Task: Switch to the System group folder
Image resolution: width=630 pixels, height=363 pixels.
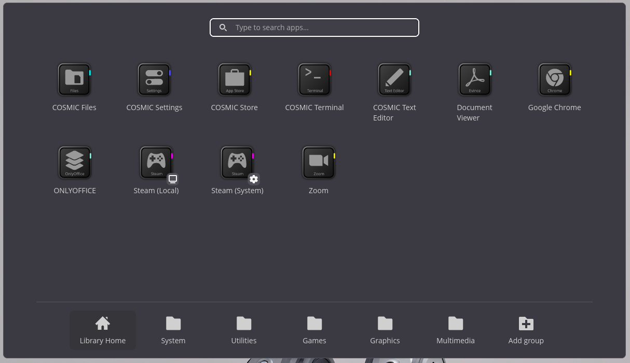Action: (173, 330)
